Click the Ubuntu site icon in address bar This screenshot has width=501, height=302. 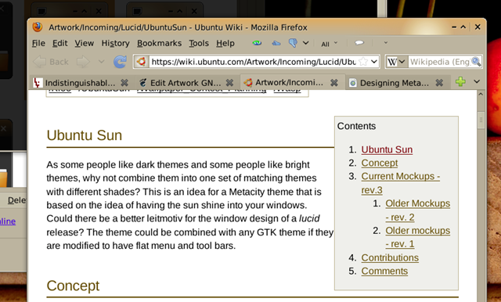141,62
